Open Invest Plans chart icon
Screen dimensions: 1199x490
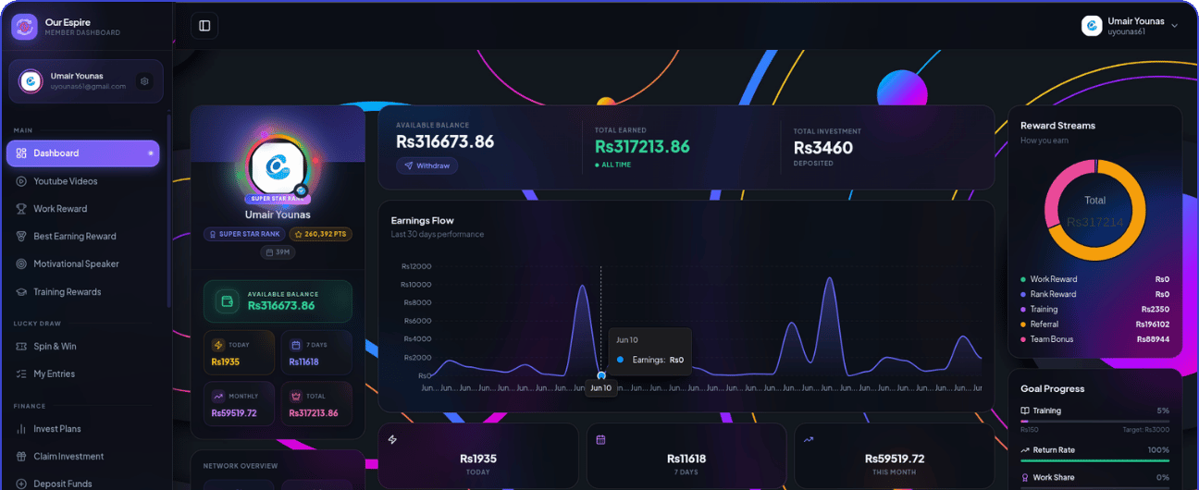click(x=21, y=429)
